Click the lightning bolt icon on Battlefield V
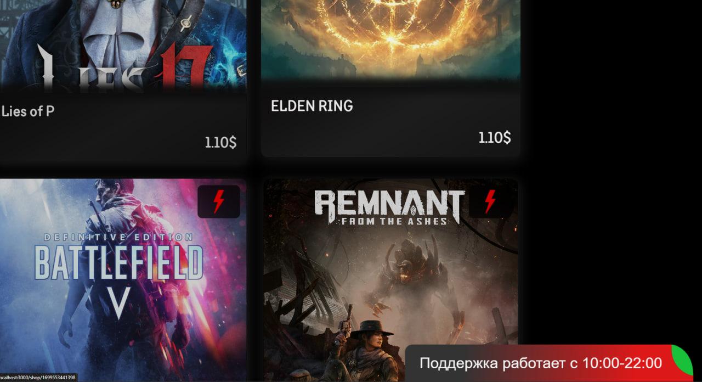 218,201
